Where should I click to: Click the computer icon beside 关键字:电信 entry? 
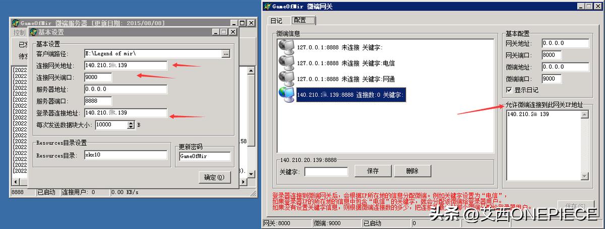(x=286, y=63)
